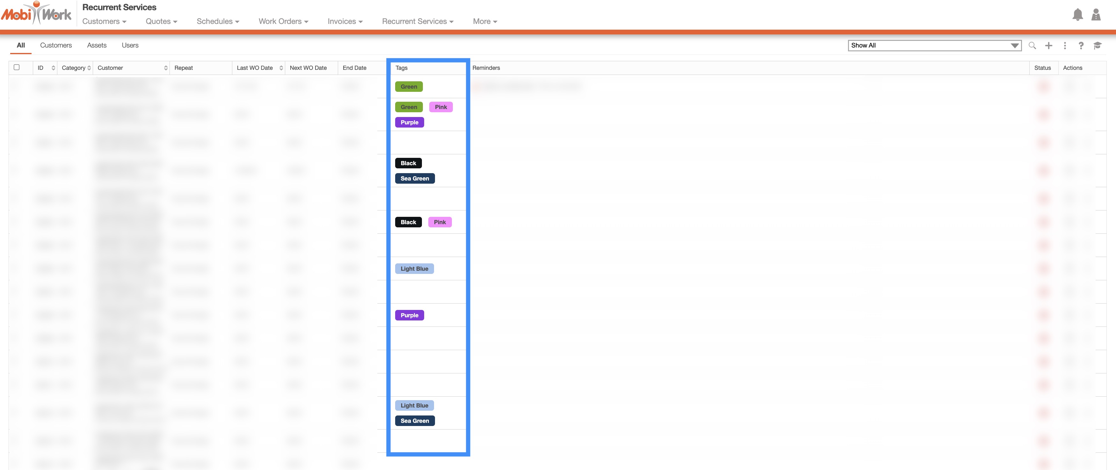Open the user profile icon

(x=1096, y=15)
